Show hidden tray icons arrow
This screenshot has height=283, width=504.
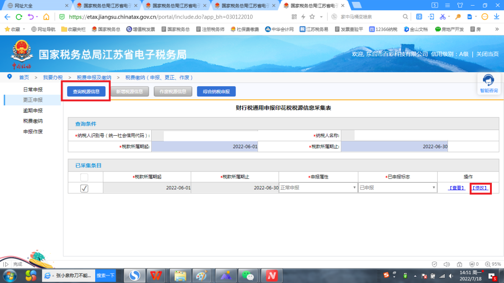tap(415, 276)
